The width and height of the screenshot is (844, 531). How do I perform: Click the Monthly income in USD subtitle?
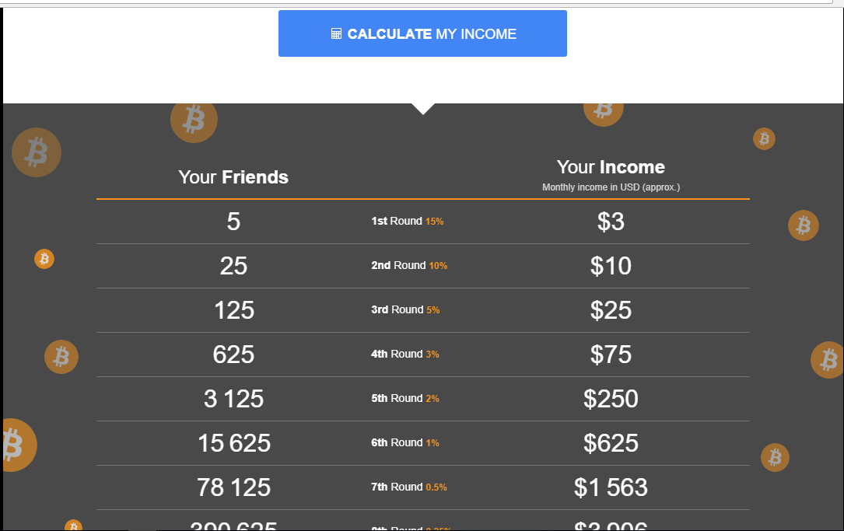click(x=611, y=187)
